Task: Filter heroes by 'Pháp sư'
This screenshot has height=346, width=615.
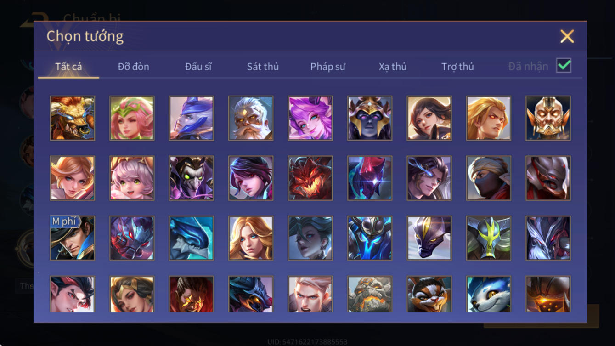Action: click(x=328, y=67)
